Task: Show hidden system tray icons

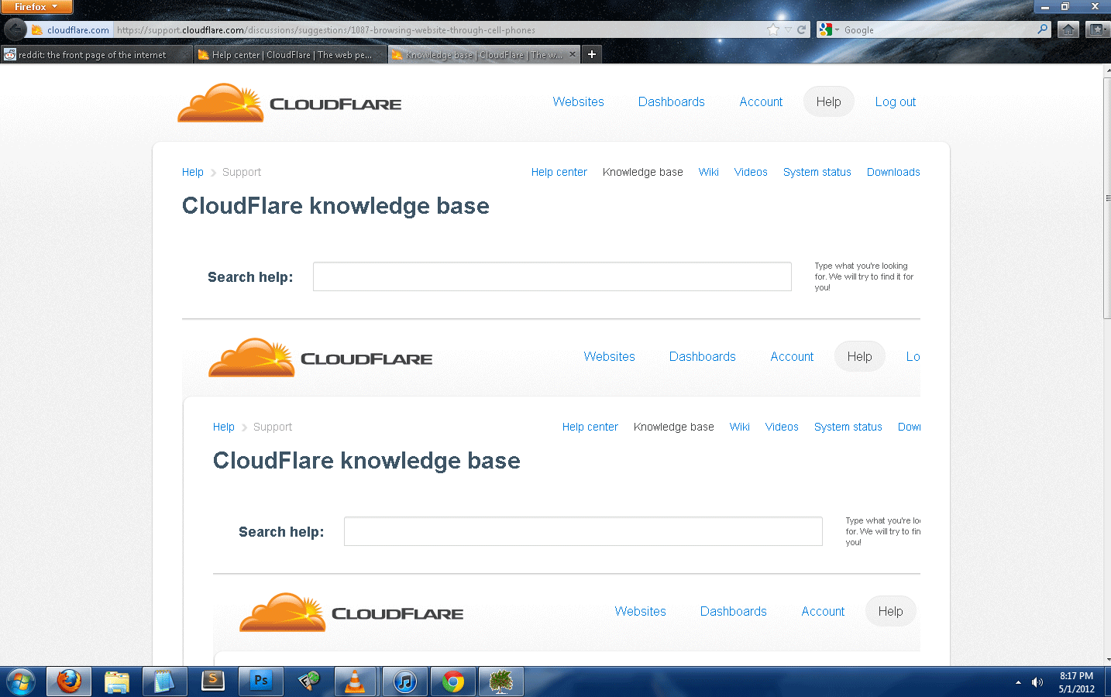Action: click(1018, 682)
